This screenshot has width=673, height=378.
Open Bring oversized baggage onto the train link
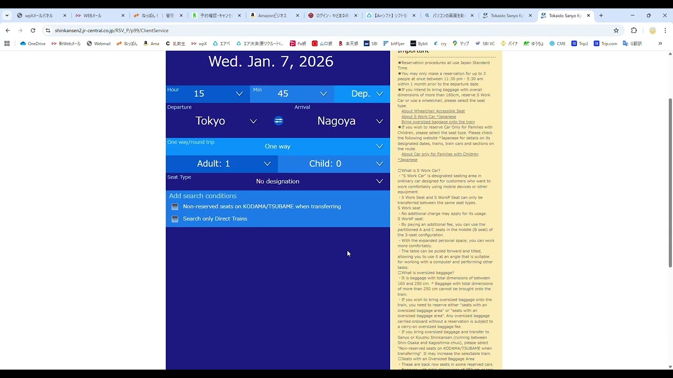[438, 122]
